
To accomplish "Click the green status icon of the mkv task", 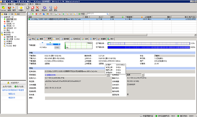I will 29,19.
